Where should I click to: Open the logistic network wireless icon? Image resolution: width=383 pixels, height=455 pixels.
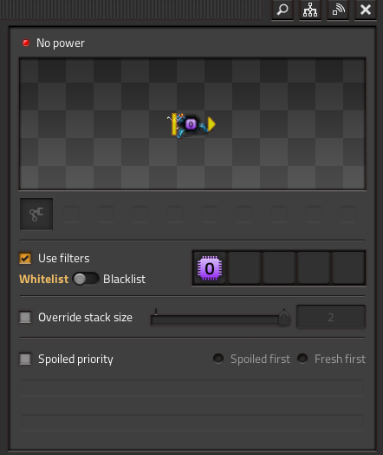coord(338,10)
